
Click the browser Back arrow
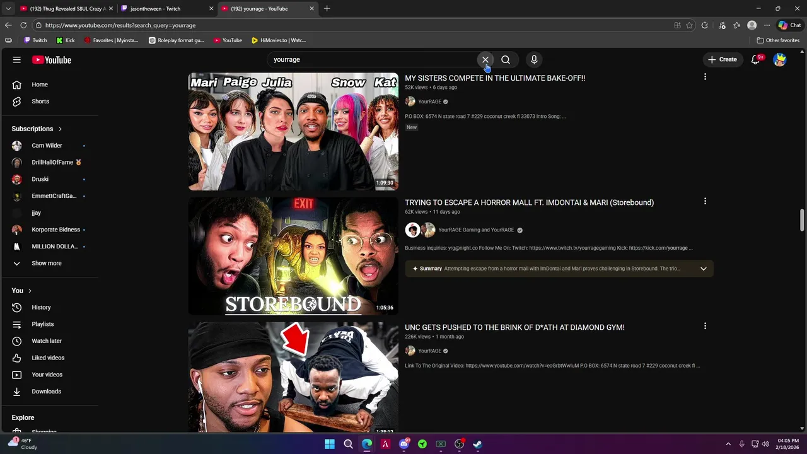point(8,25)
